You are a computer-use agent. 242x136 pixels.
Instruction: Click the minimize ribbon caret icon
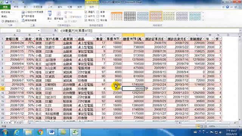(x=223, y=7)
